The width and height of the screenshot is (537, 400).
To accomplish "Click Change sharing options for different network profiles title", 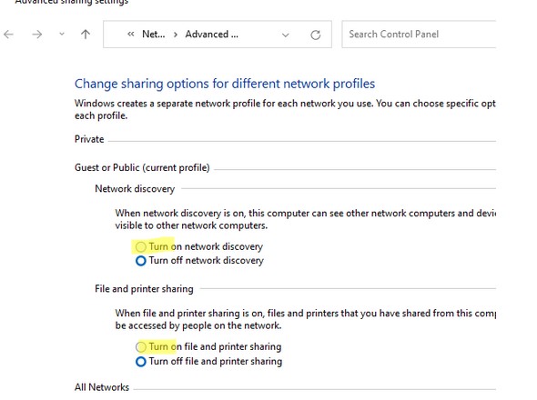I will click(225, 84).
